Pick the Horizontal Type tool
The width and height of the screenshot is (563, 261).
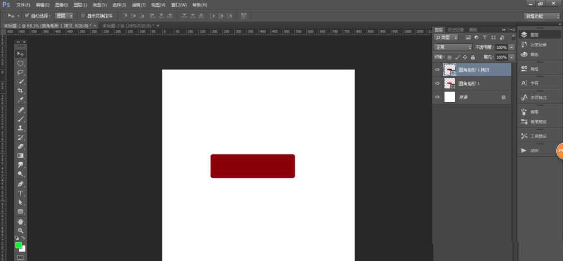(20, 193)
